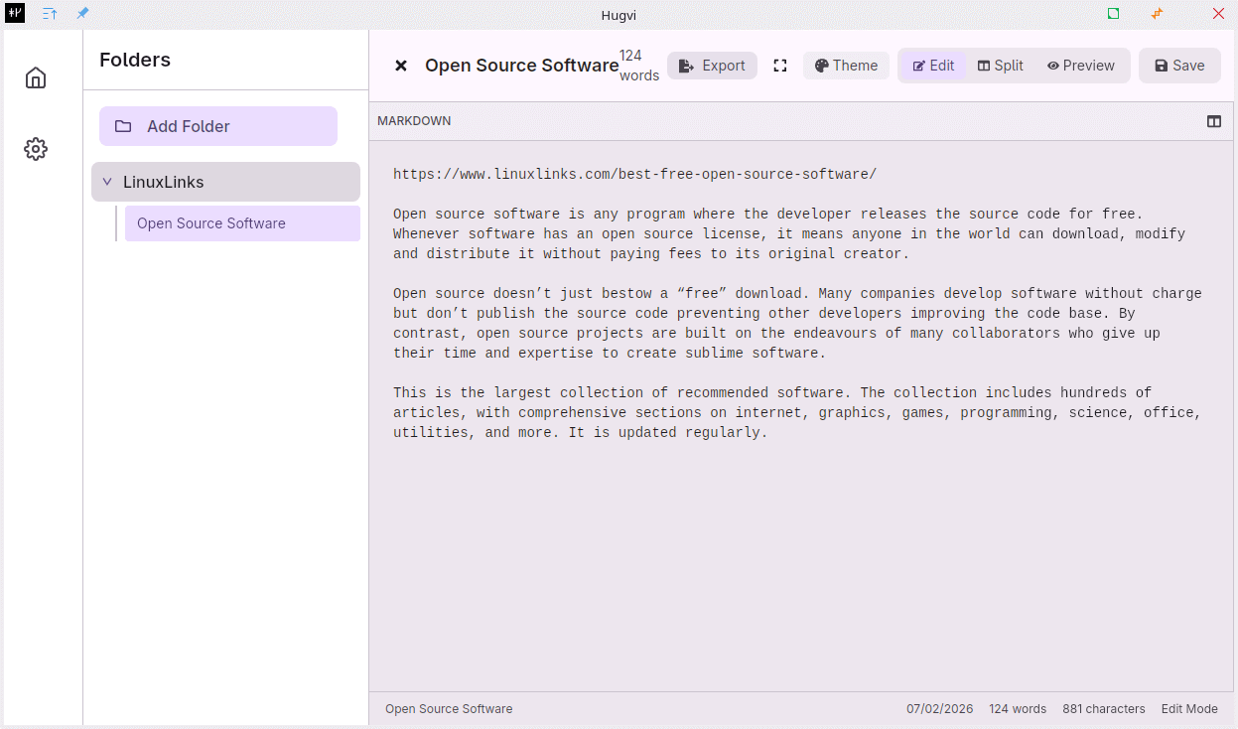1238x729 pixels.
Task: Collapse the LinuxLinks folder chevron
Action: tap(107, 182)
